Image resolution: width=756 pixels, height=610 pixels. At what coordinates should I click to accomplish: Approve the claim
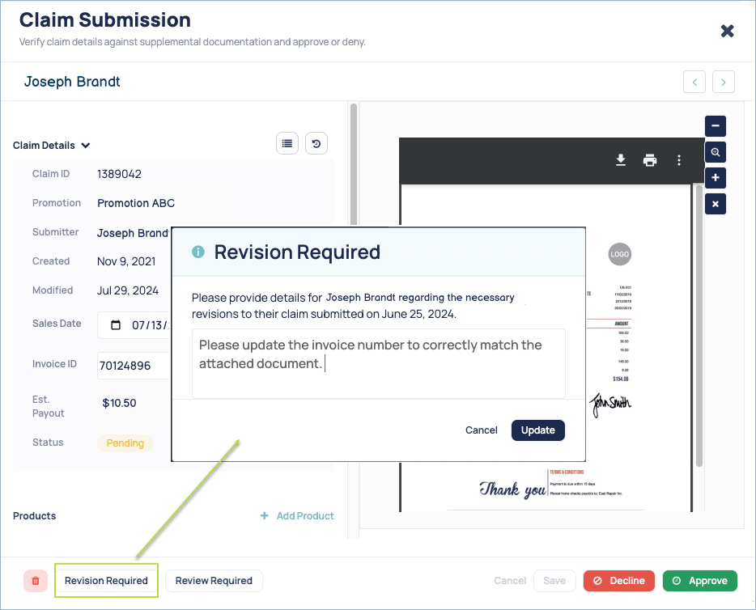click(699, 580)
